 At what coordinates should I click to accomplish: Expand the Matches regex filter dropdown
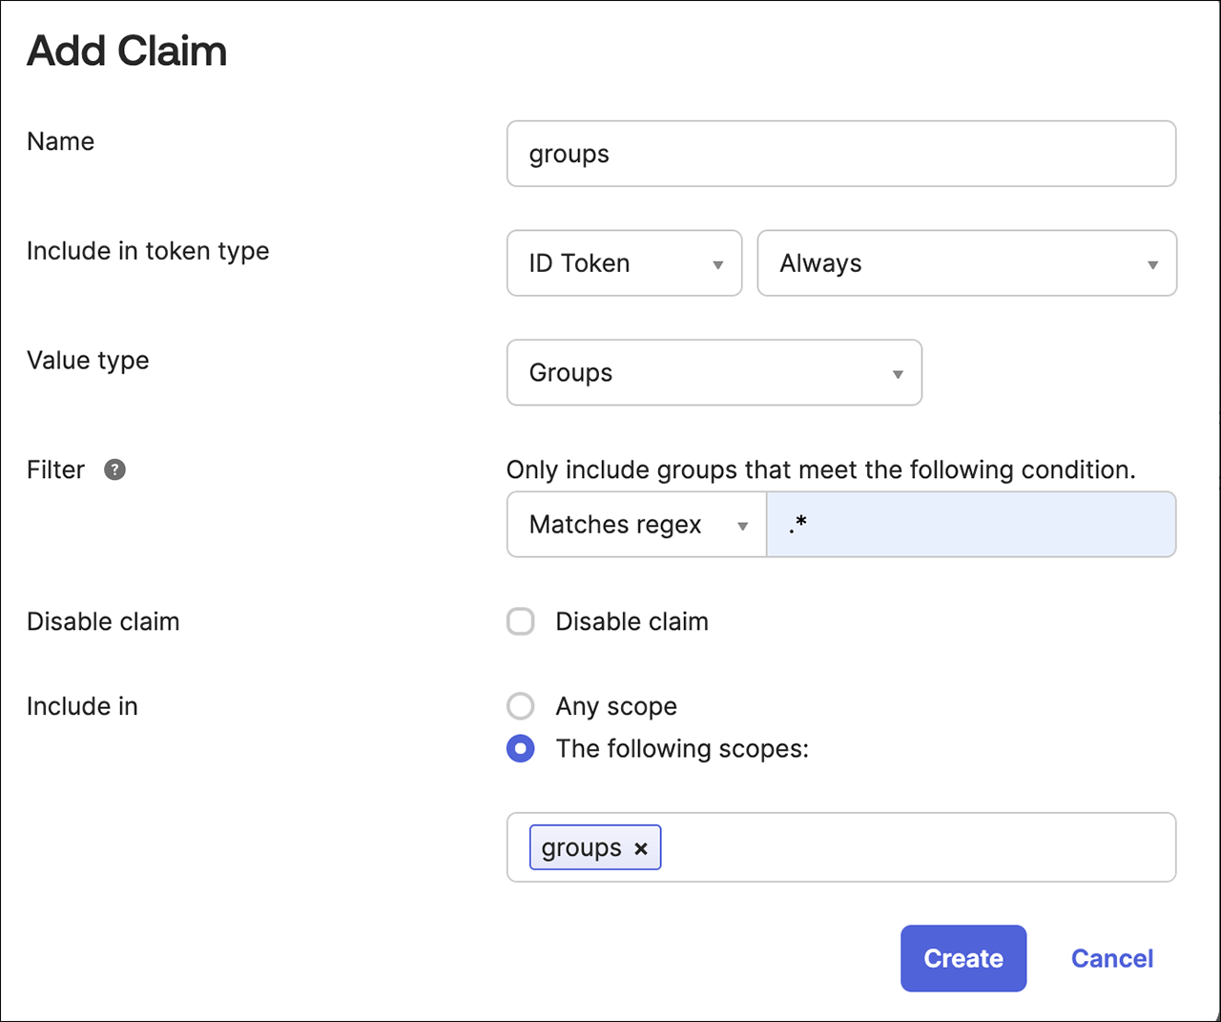(x=636, y=525)
